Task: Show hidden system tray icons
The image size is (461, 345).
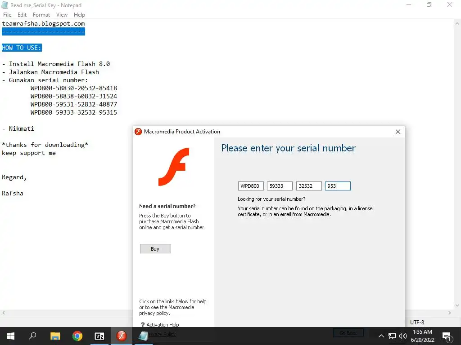Action: pos(381,336)
